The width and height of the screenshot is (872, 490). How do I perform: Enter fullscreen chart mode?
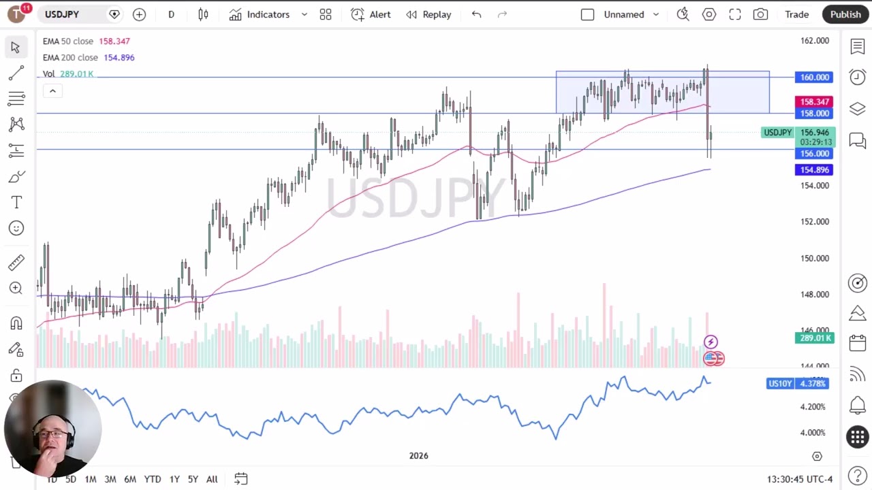click(x=735, y=14)
